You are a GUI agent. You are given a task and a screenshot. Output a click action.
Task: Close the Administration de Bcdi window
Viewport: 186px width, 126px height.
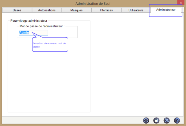tap(181, 3)
